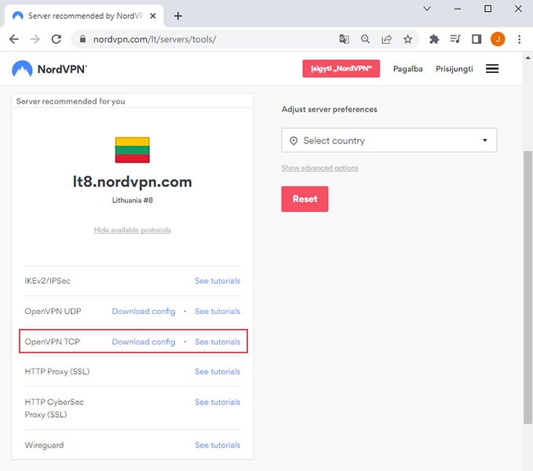Image resolution: width=533 pixels, height=471 pixels.
Task: Click Prisijungti in the header
Action: (455, 69)
